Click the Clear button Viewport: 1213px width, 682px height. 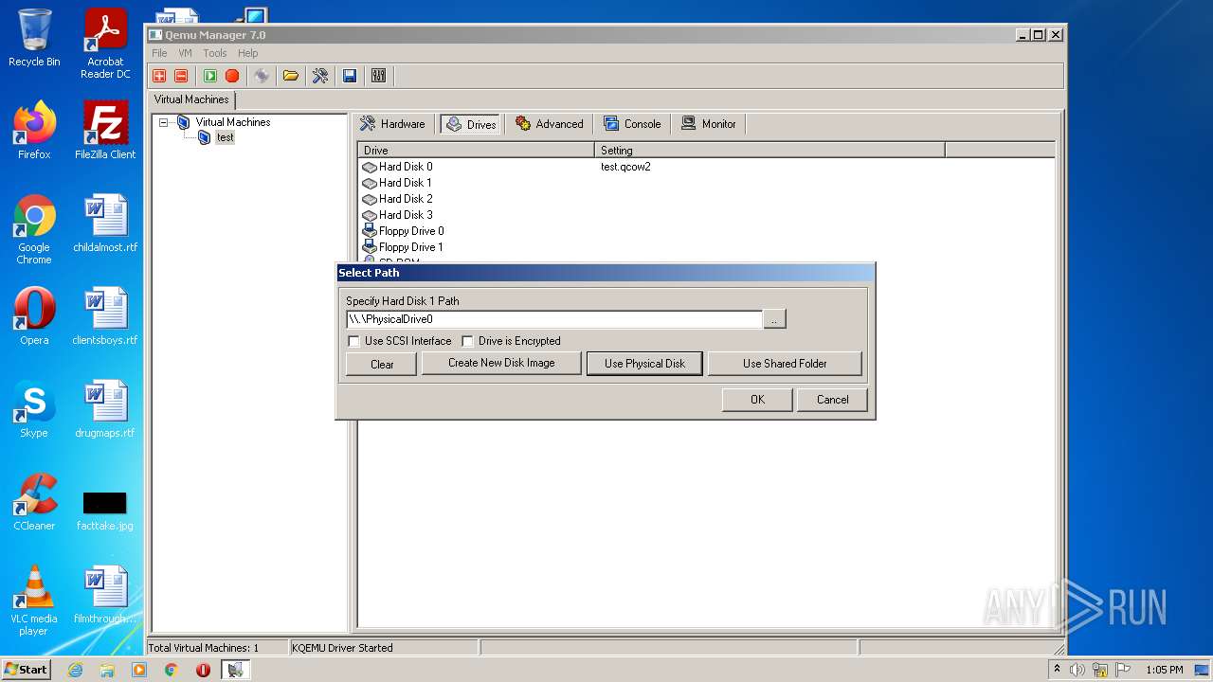(x=382, y=364)
